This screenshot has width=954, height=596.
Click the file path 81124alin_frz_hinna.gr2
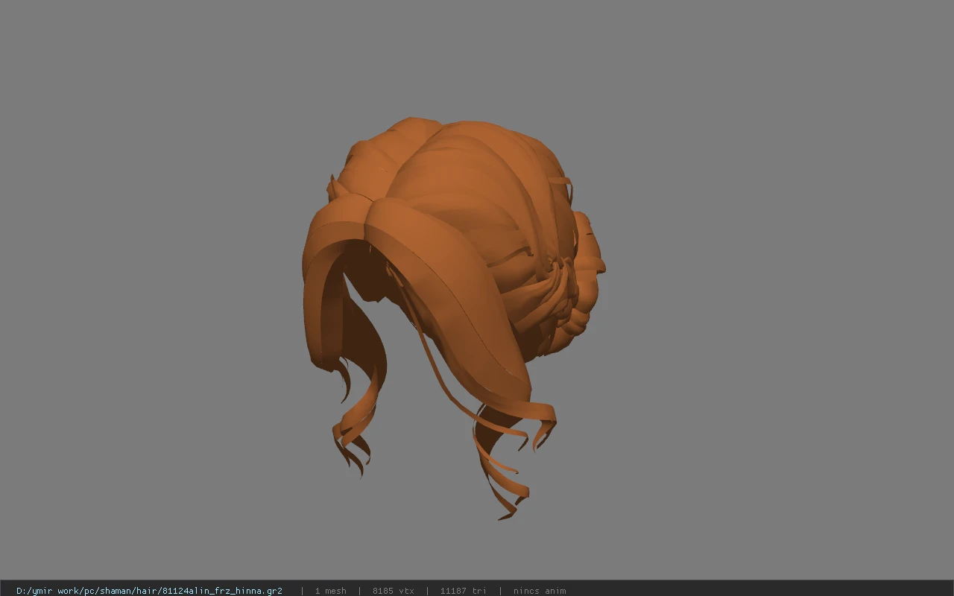tap(149, 591)
